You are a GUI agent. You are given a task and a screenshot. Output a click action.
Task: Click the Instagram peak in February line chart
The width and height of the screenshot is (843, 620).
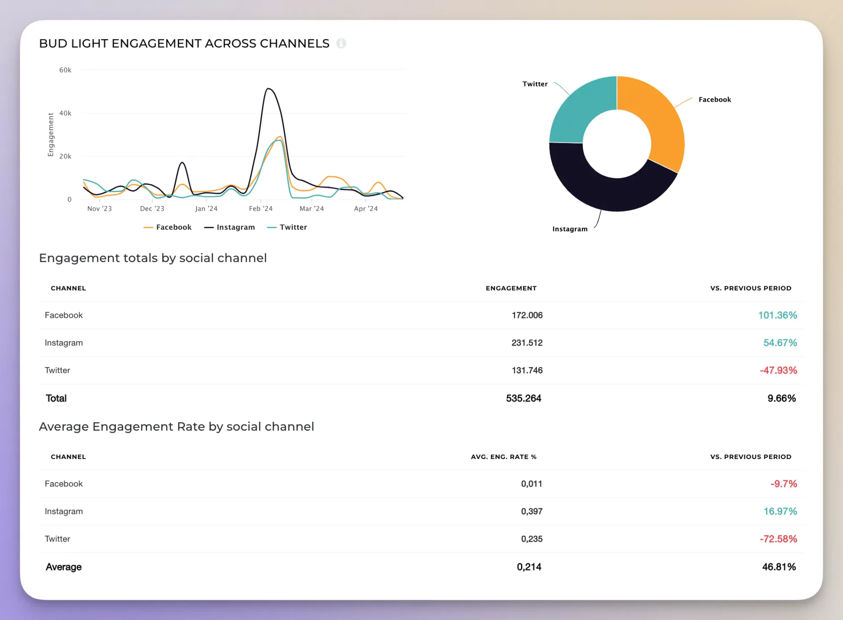click(x=268, y=89)
